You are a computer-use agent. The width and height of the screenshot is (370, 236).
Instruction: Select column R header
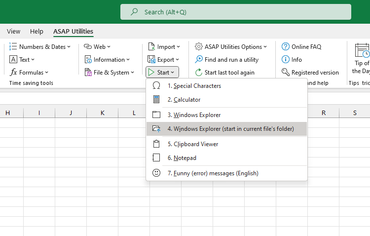coord(324,113)
